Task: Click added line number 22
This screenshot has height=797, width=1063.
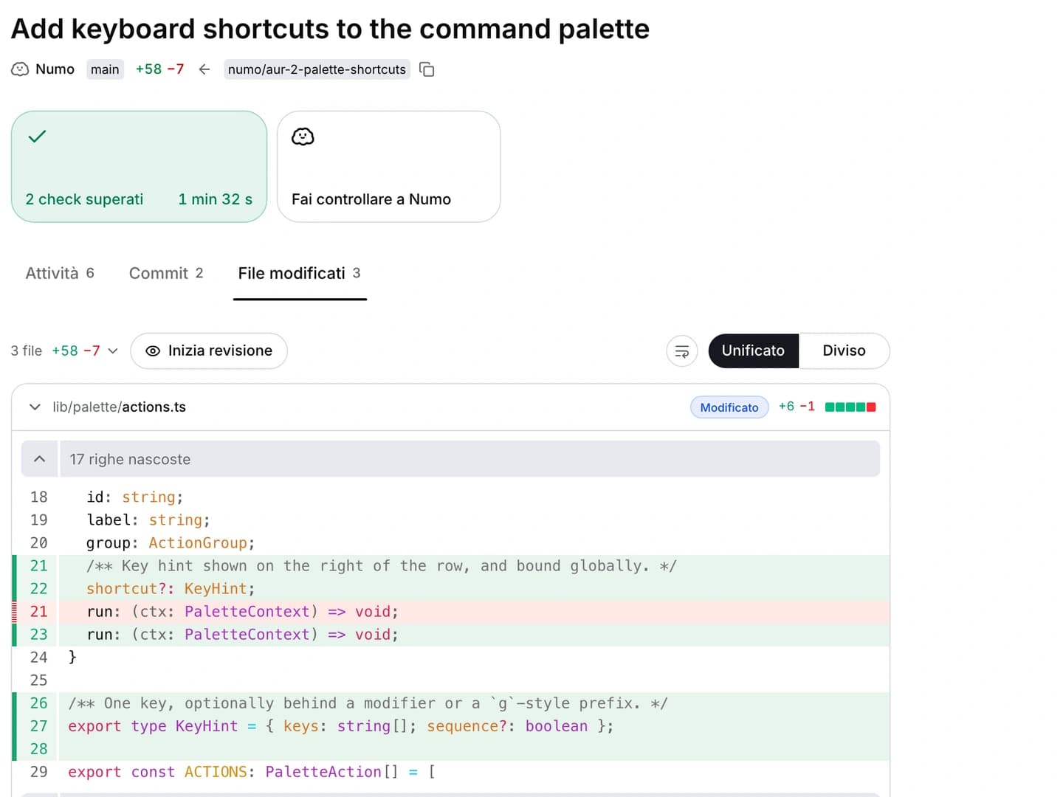Action: pos(38,589)
